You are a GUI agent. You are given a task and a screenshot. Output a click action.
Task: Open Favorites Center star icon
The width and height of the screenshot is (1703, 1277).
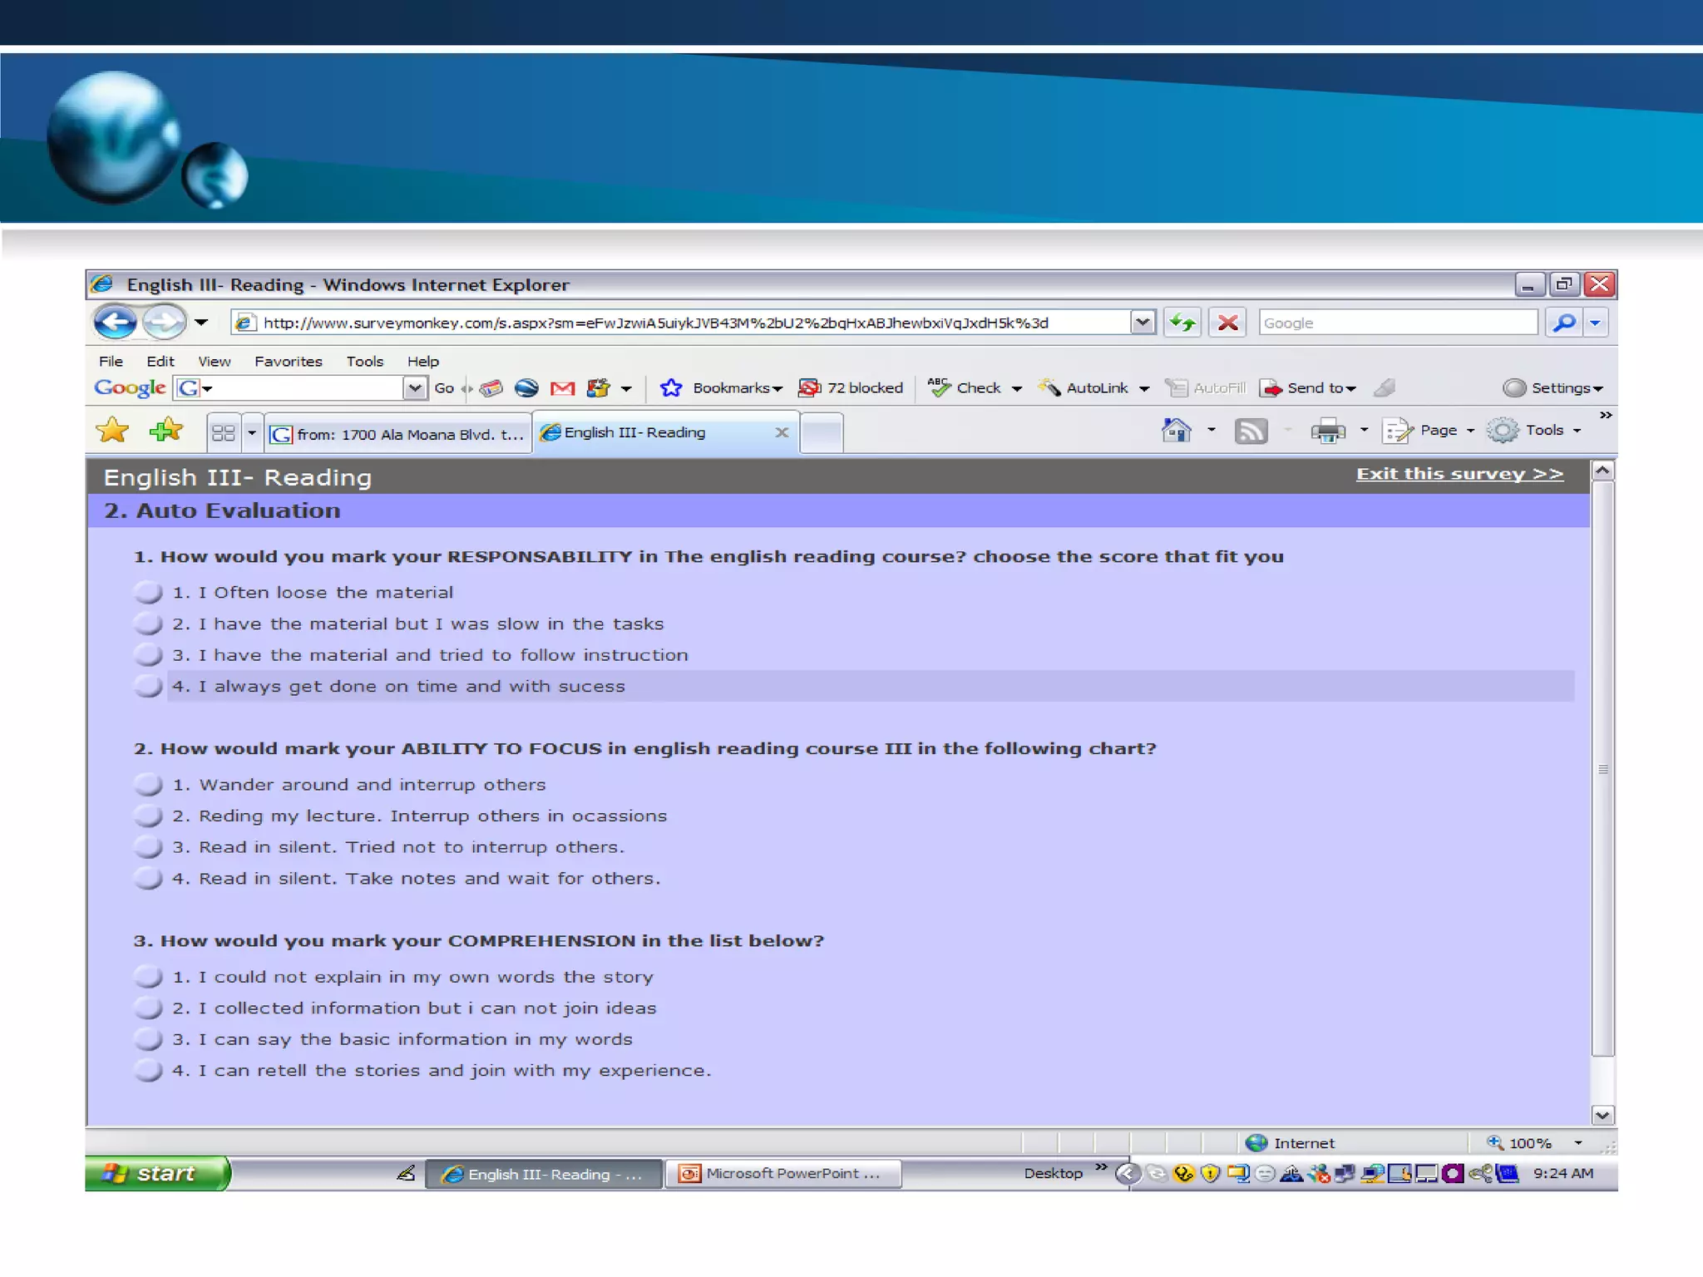pyautogui.click(x=112, y=431)
